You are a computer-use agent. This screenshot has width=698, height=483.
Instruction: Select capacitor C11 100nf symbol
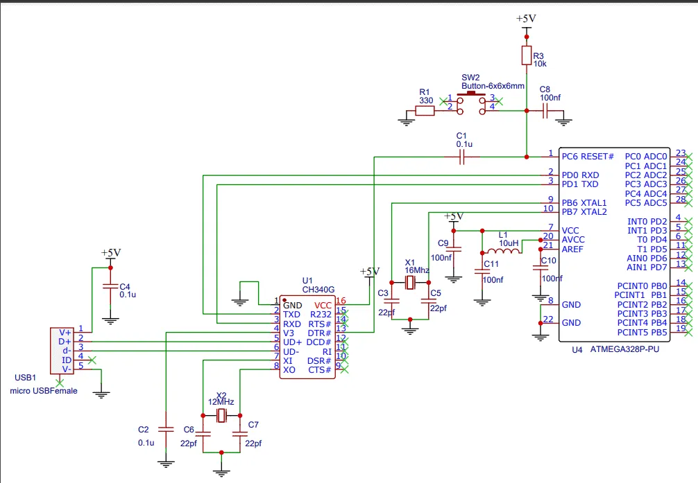coord(482,272)
